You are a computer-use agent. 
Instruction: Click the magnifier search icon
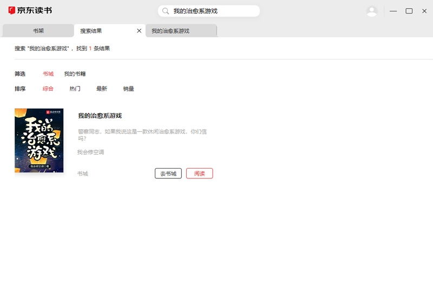coord(166,11)
